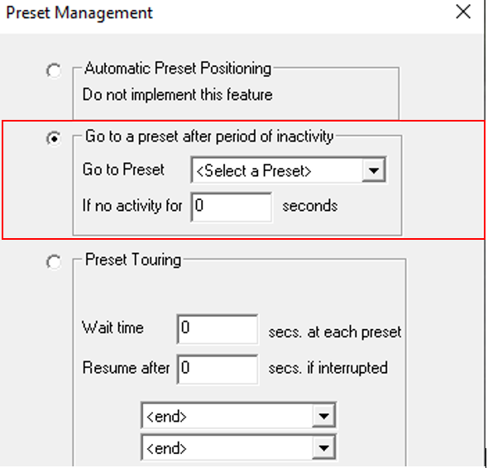The image size is (488, 468).
Task: Click the Automatic Preset Positioning group label
Action: pyautogui.click(x=178, y=68)
